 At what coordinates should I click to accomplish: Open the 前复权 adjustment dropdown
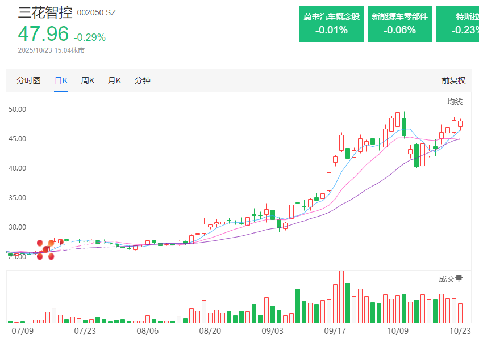pos(453,80)
